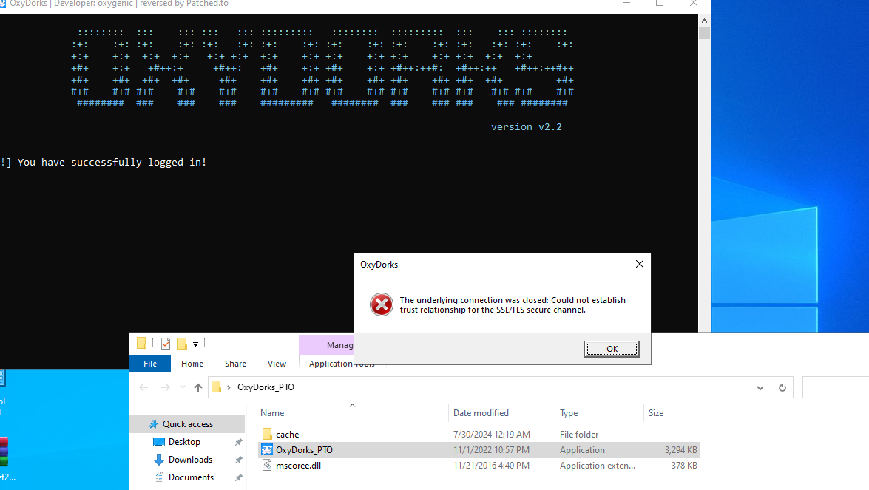
Task: Click the Documents page icon in navigation pane
Action: click(x=158, y=477)
